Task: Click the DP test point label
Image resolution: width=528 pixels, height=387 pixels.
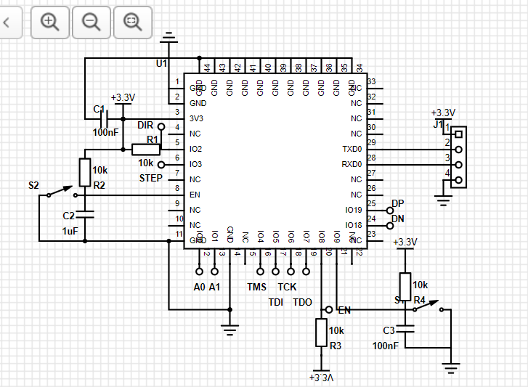Action: (x=398, y=203)
